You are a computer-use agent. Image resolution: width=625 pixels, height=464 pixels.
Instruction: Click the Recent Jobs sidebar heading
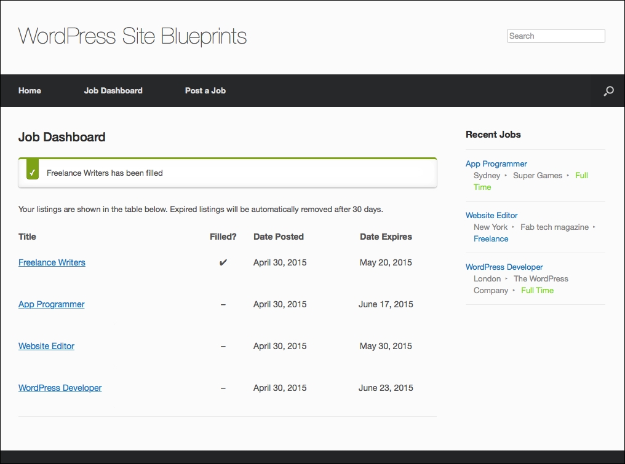(493, 135)
